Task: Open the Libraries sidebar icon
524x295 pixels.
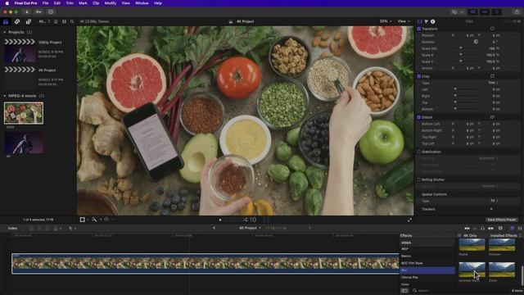Action: pos(6,22)
